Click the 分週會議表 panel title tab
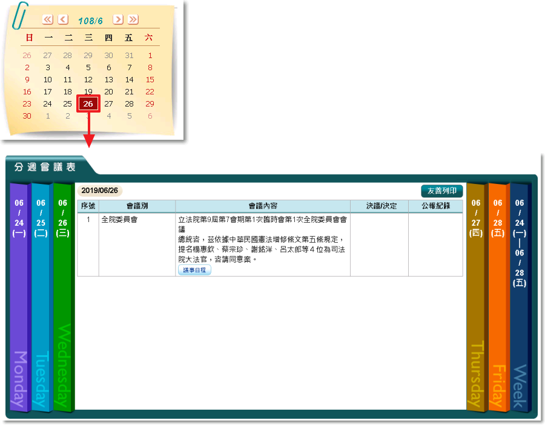This screenshot has width=545, height=426. (x=45, y=166)
